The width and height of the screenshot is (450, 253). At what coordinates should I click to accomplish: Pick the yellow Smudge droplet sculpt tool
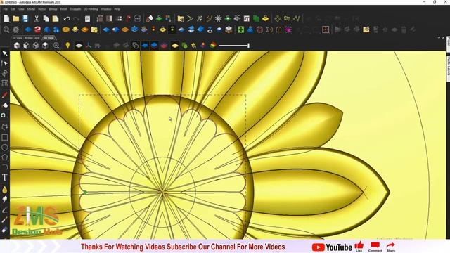pyautogui.click(x=5, y=190)
